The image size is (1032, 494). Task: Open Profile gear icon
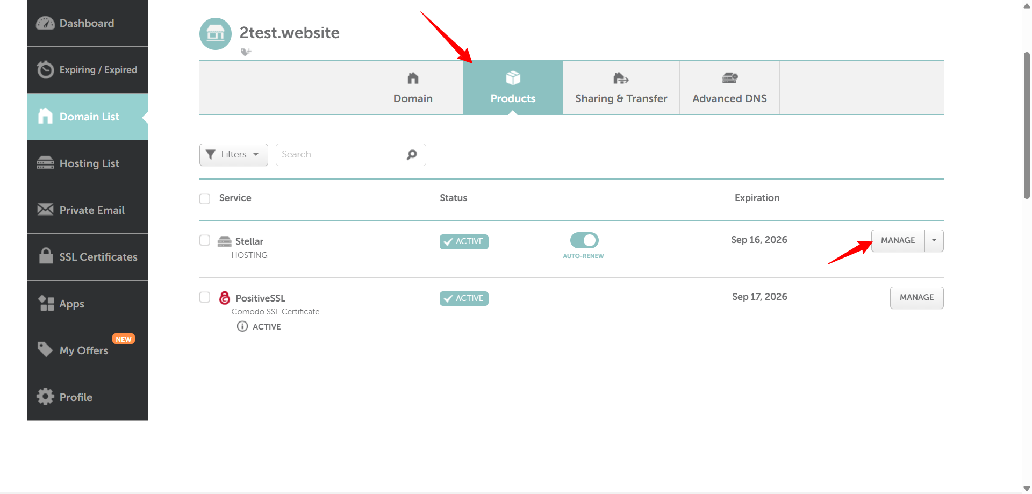tap(45, 397)
